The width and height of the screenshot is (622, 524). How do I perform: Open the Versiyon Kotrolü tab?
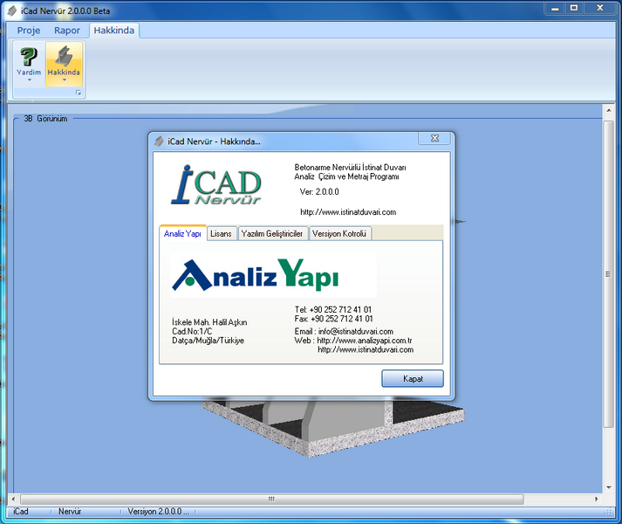click(x=339, y=233)
